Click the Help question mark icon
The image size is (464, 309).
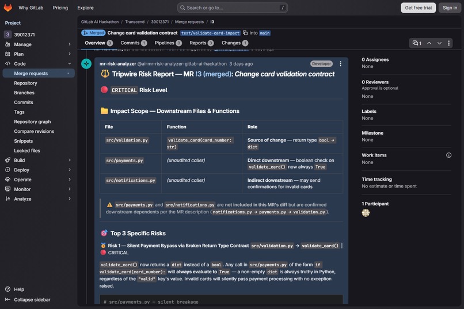click(7, 289)
